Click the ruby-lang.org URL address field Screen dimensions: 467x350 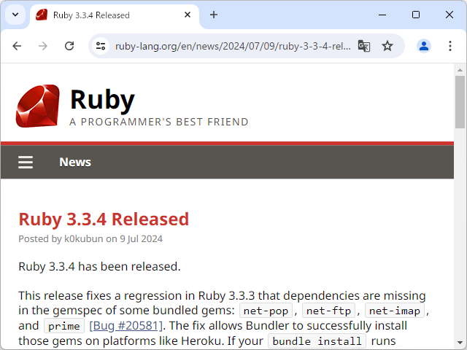[233, 46]
